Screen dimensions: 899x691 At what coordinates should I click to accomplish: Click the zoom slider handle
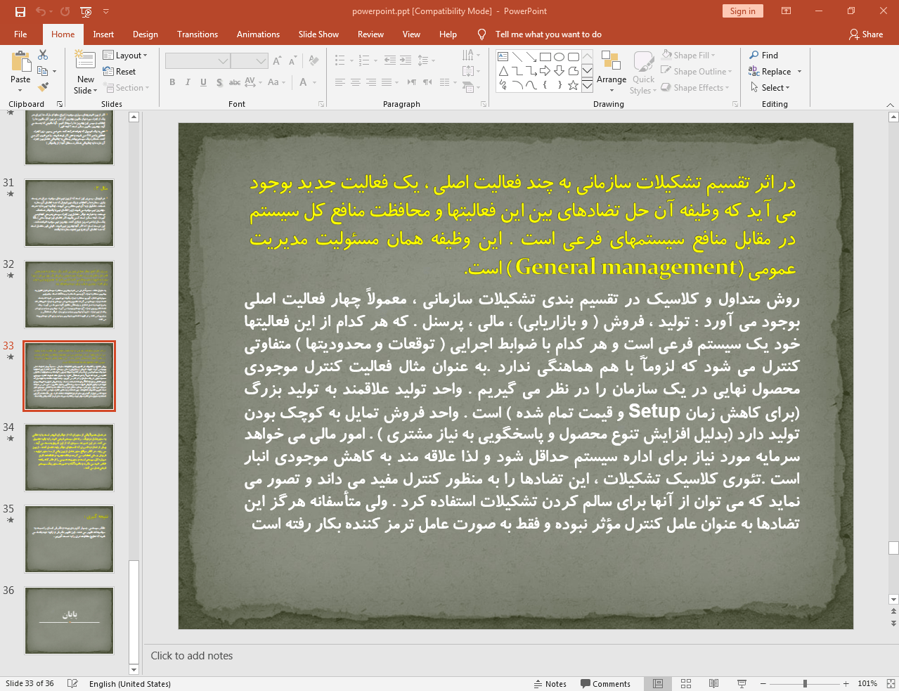[x=805, y=683]
